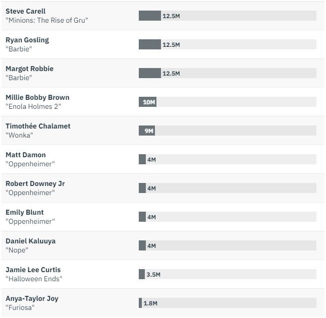Click the 3.5M value for Halloween Ends

coord(153,275)
